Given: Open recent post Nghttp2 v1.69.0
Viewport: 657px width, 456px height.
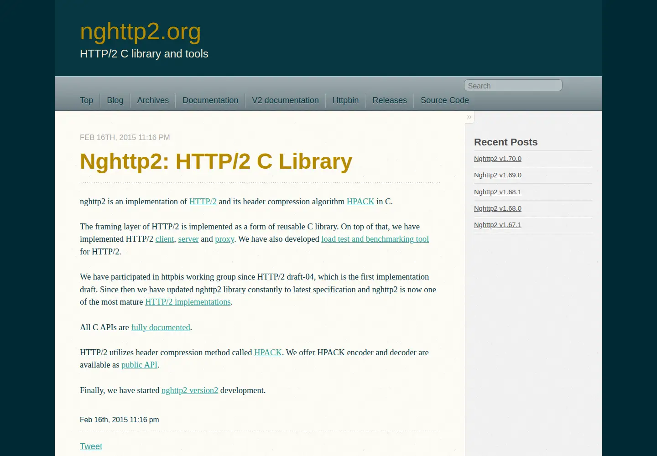Looking at the screenshot, I should click(498, 175).
